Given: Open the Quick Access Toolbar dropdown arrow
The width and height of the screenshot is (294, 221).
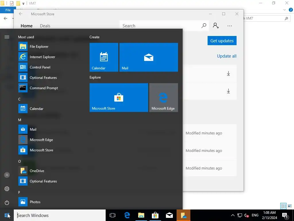Looking at the screenshot, I should 23,3.
